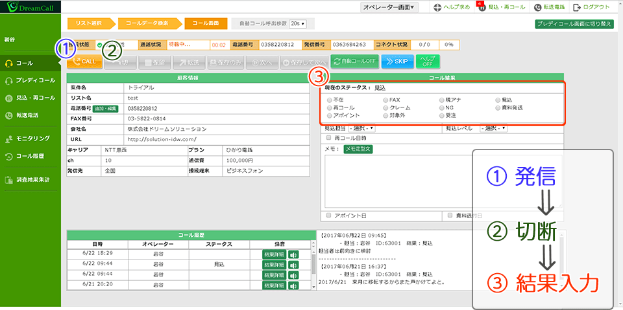This screenshot has width=623, height=310.
Task: Click the blue SKIP button
Action: click(396, 61)
